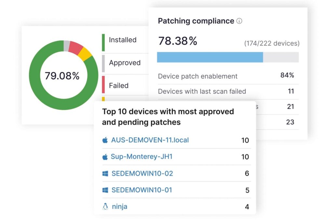Image resolution: width=333 pixels, height=224 pixels.
Task: Open the Sup-Monterey-JH1 device link
Action: [x=141, y=156]
